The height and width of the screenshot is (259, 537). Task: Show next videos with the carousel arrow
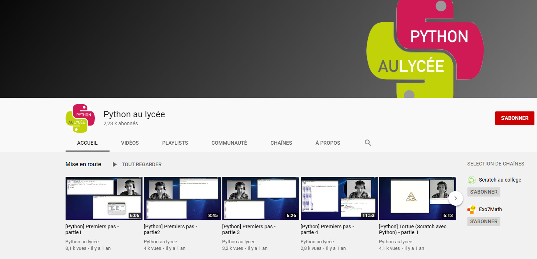(456, 198)
